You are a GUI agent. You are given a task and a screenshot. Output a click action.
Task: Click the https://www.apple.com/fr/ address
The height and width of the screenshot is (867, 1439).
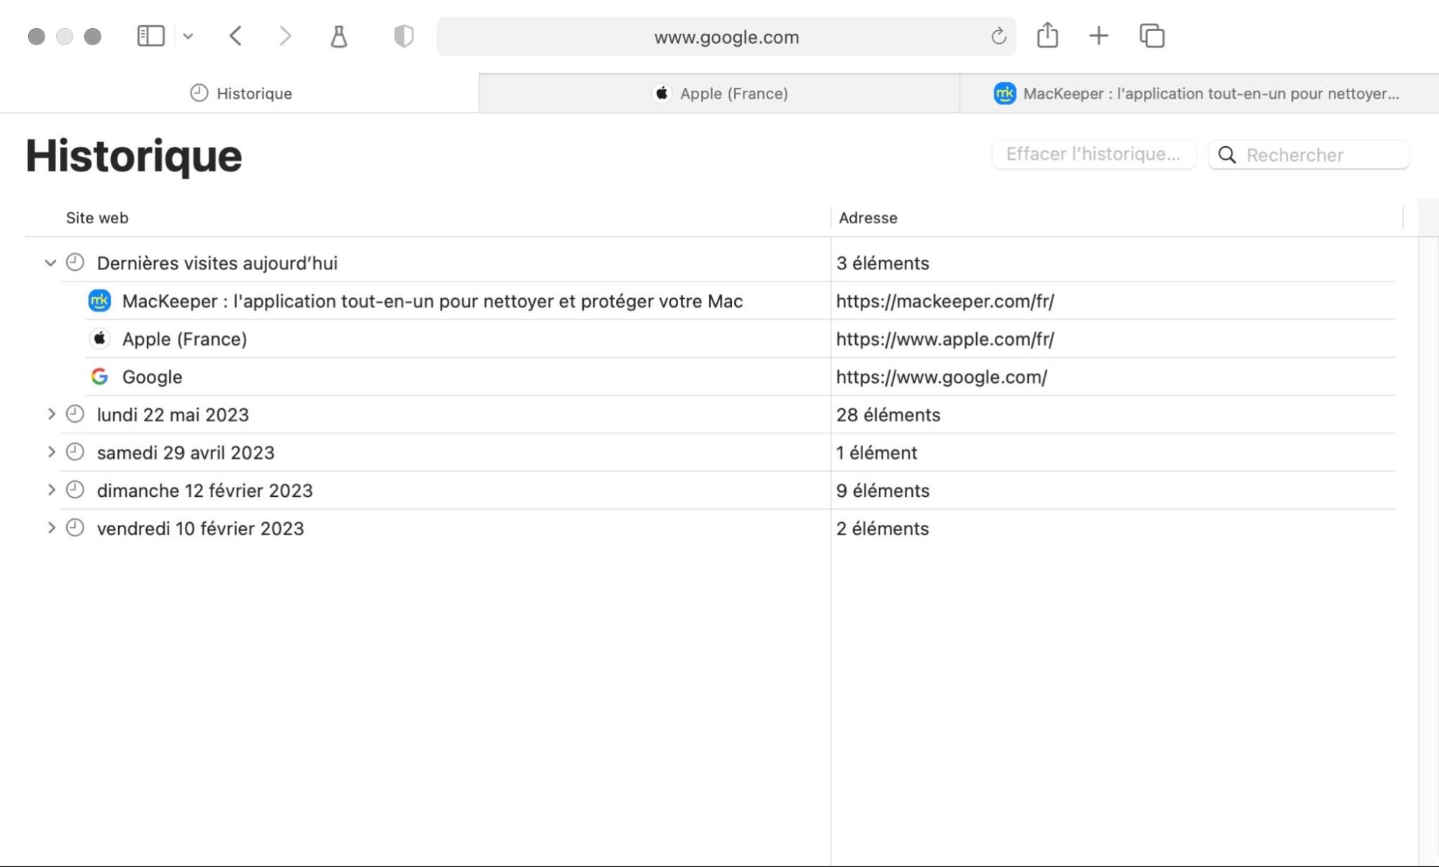point(945,338)
